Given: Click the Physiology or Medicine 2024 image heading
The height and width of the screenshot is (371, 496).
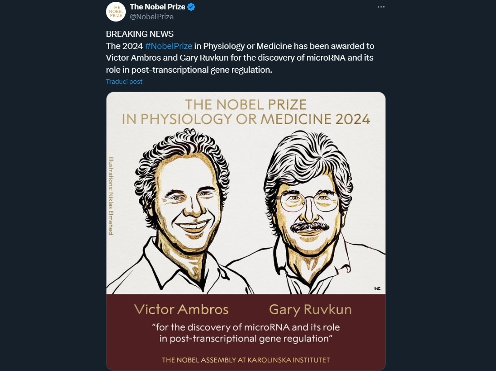Looking at the screenshot, I should click(246, 119).
